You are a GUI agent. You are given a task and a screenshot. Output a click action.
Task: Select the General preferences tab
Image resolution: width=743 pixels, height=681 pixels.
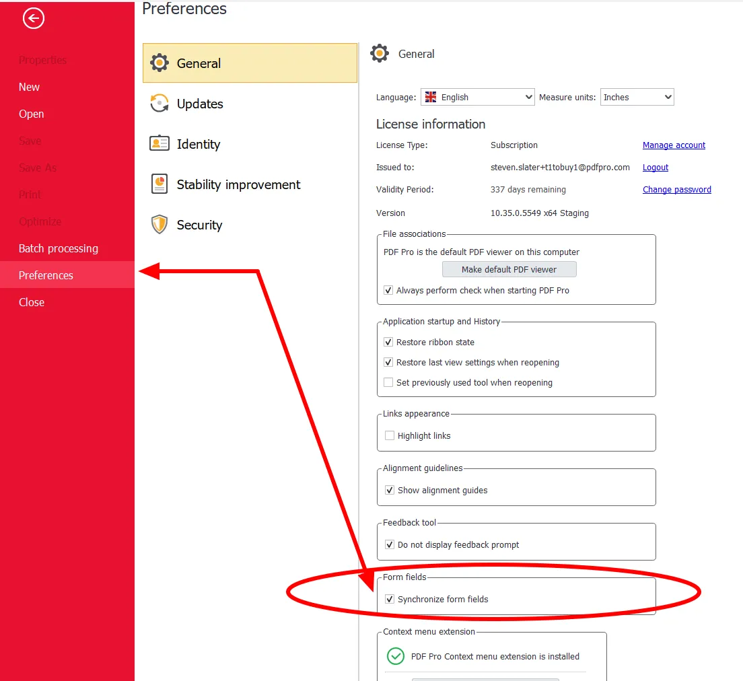[250, 63]
